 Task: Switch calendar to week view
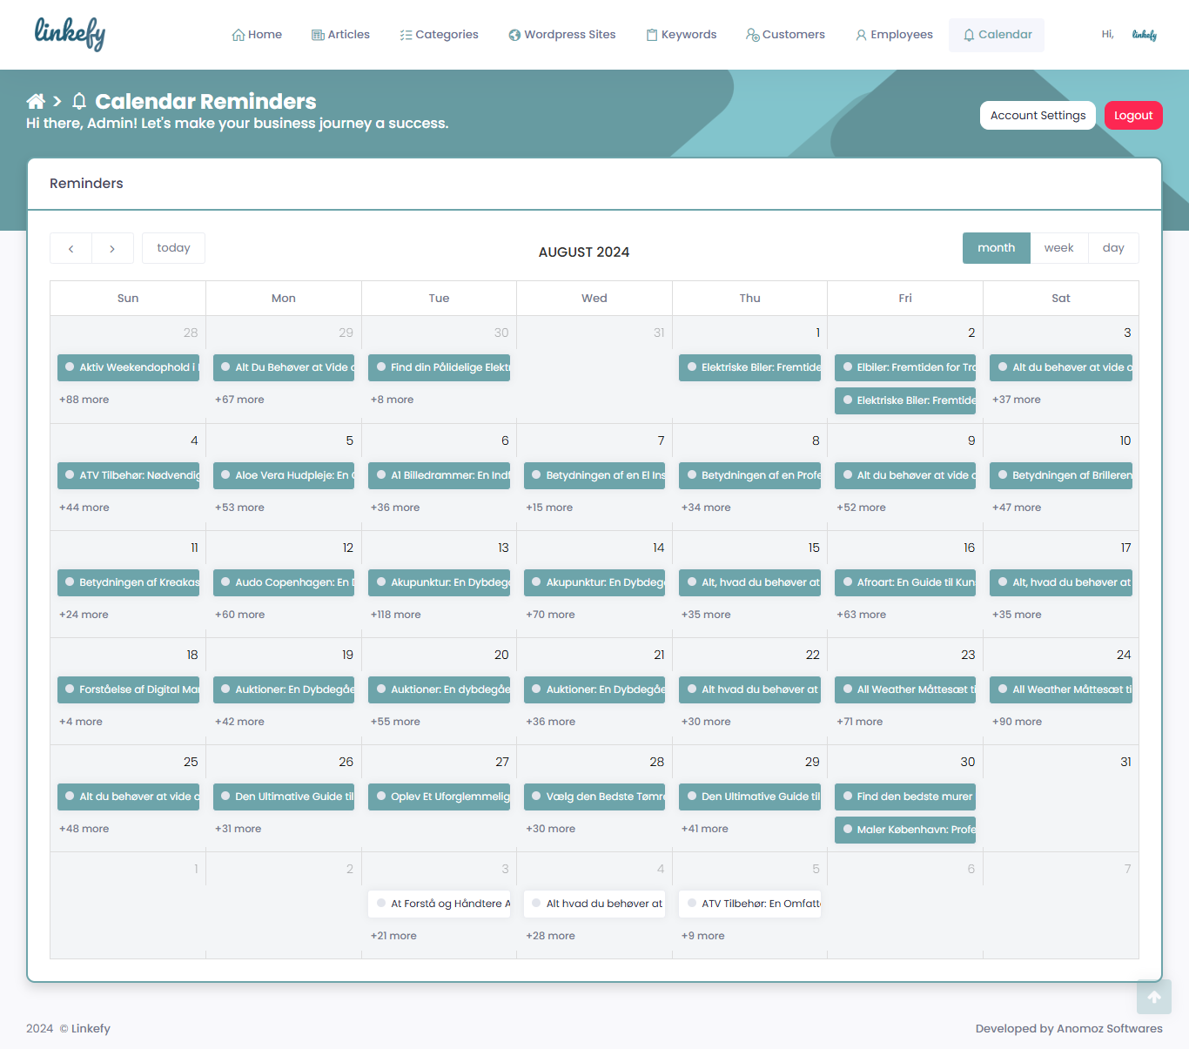(1058, 248)
